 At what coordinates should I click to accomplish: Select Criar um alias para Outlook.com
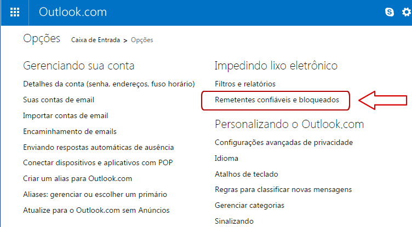pos(77,179)
